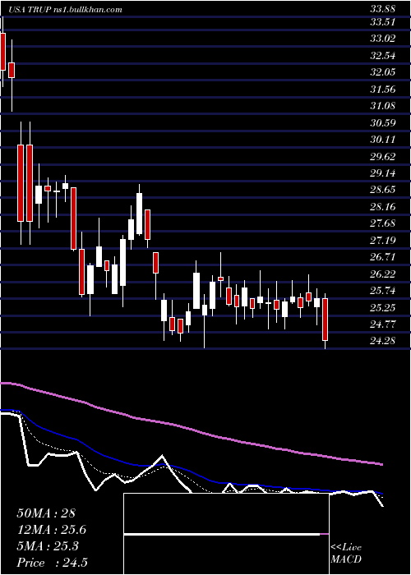Image resolution: width=411 pixels, height=575 pixels.
Task: Click the 25.25 price axis label
Action: click(382, 308)
